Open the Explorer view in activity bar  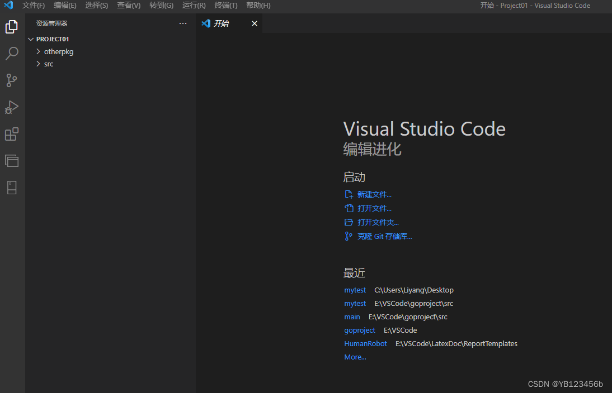pyautogui.click(x=12, y=27)
